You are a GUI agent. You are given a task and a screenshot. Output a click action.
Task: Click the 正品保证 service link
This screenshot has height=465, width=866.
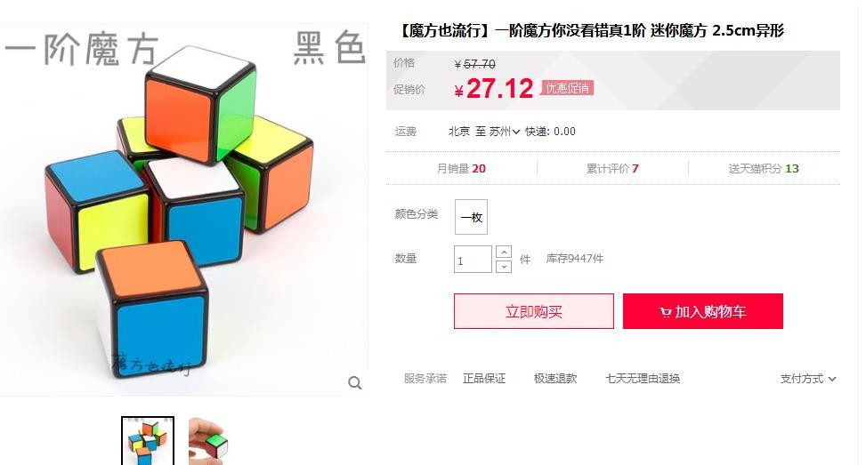(484, 379)
